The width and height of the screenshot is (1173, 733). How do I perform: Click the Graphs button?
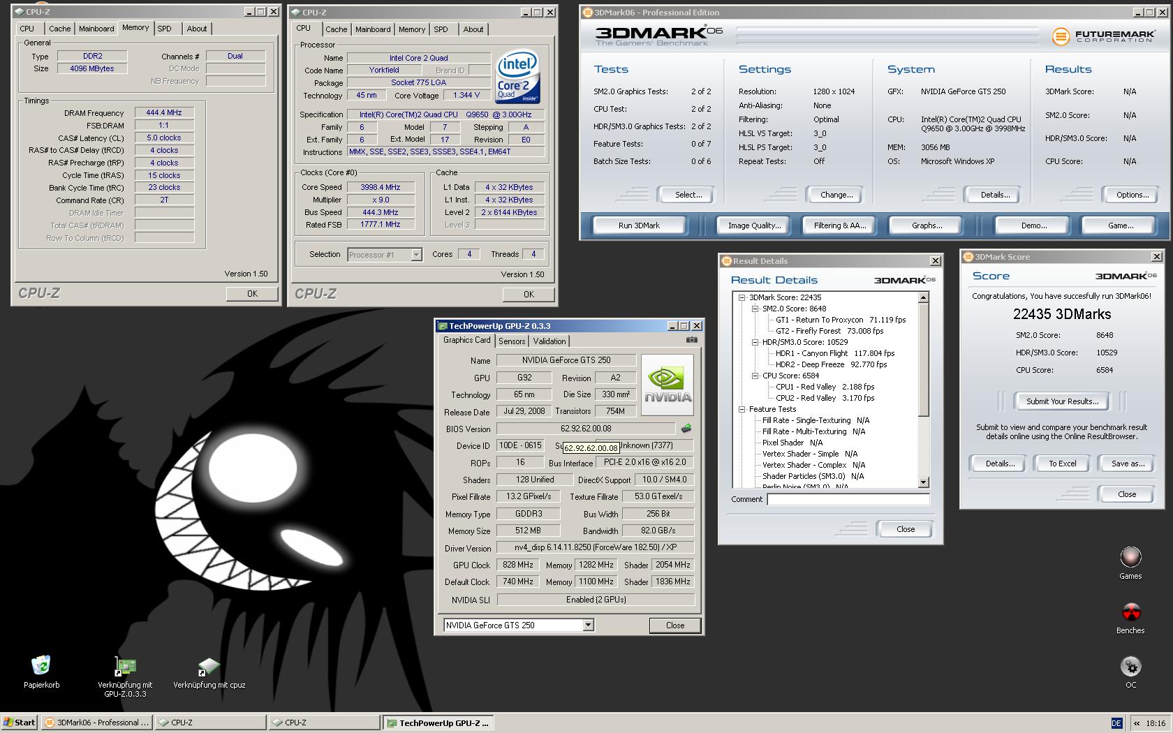pyautogui.click(x=927, y=225)
